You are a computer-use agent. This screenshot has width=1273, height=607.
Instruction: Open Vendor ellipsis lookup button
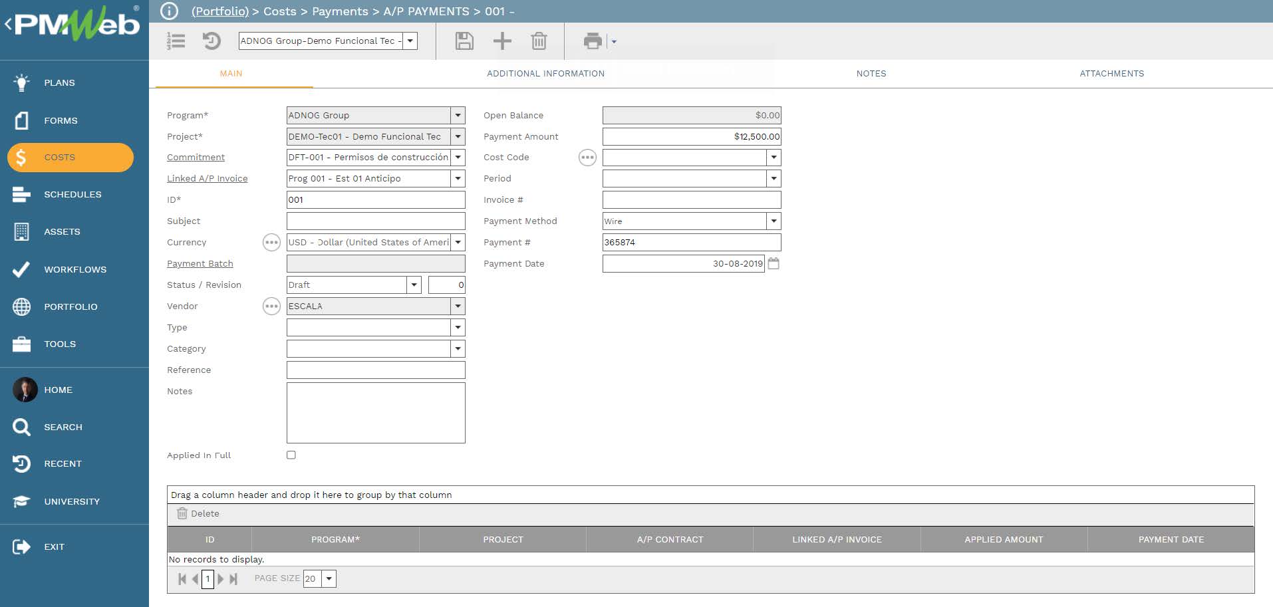[x=271, y=306]
